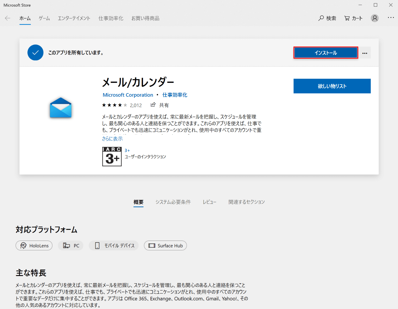Select the HoloLens platform chip
Image resolution: width=398 pixels, height=309 pixels.
[x=34, y=245]
